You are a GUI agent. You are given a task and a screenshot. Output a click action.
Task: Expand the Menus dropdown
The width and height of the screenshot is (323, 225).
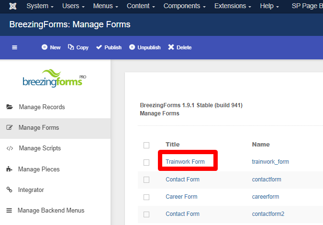point(105,6)
